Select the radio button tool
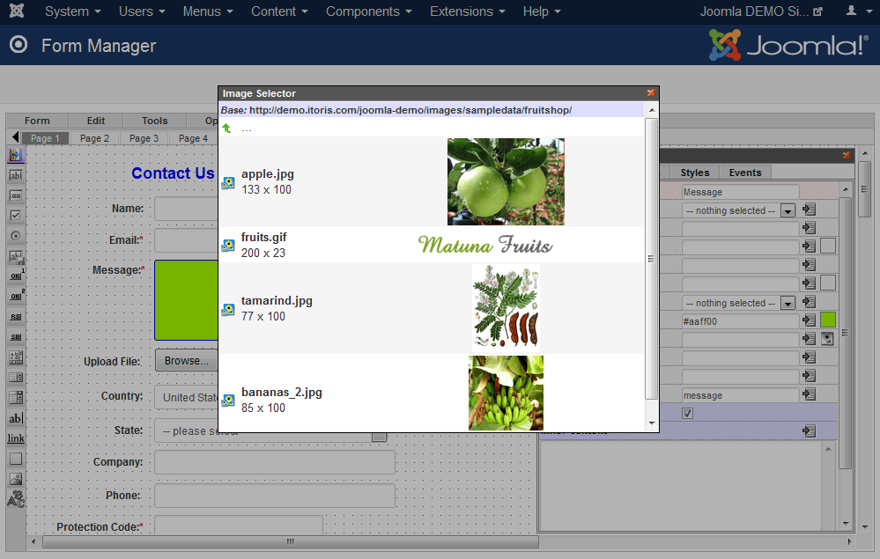 pyautogui.click(x=15, y=236)
